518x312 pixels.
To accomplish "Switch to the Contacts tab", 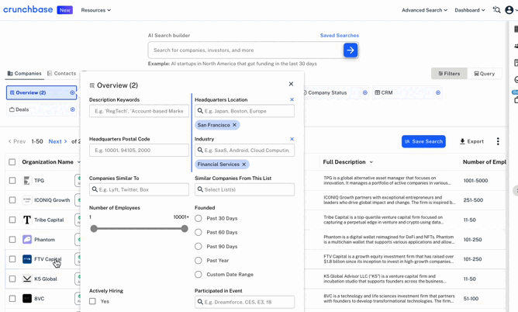I will (61, 74).
